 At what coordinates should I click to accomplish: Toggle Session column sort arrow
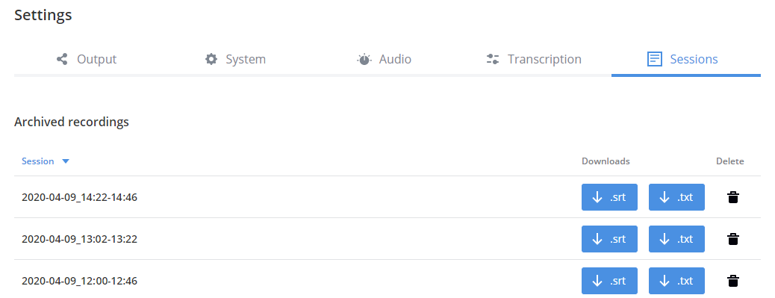coord(66,161)
